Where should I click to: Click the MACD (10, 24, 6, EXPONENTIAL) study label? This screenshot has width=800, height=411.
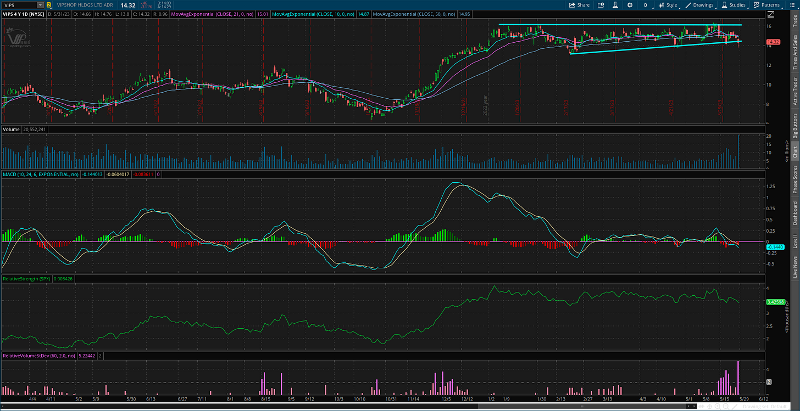coord(40,174)
